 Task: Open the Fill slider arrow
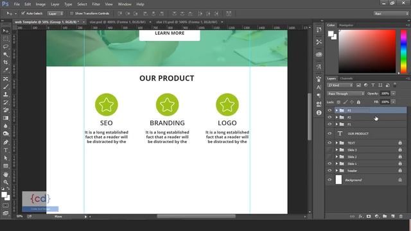(393, 102)
